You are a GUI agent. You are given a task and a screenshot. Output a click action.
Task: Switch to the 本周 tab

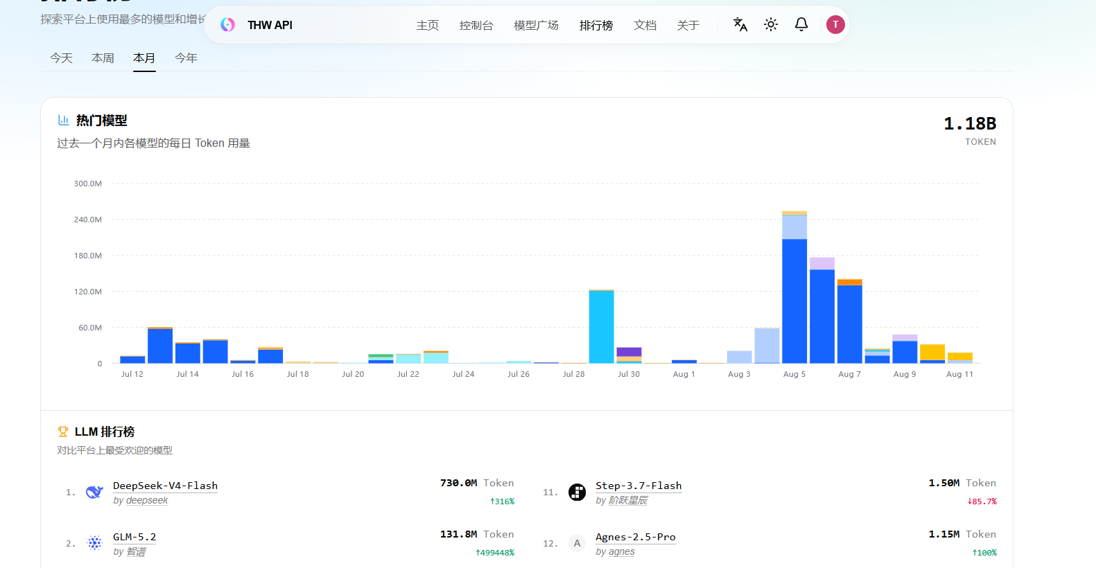click(103, 58)
